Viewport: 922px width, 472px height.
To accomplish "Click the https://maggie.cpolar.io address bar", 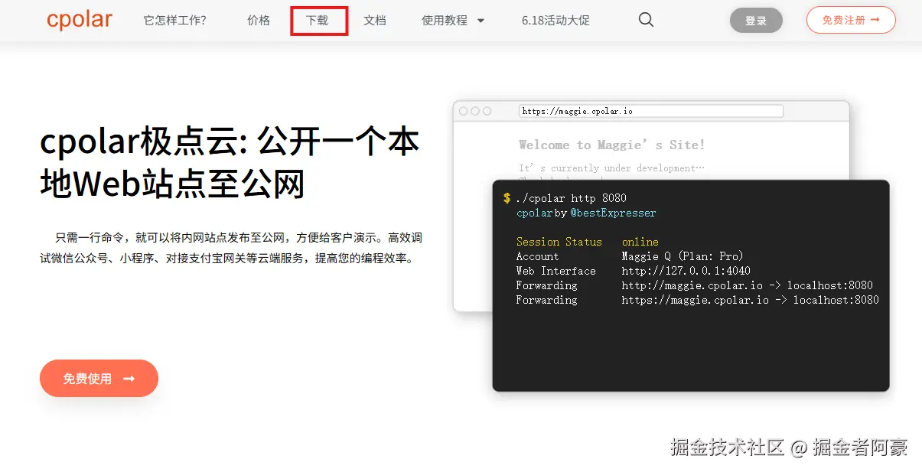I will coord(651,111).
